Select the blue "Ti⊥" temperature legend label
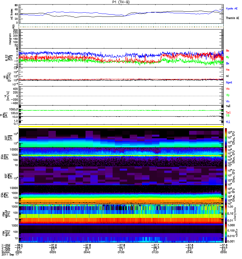 coord(228,122)
